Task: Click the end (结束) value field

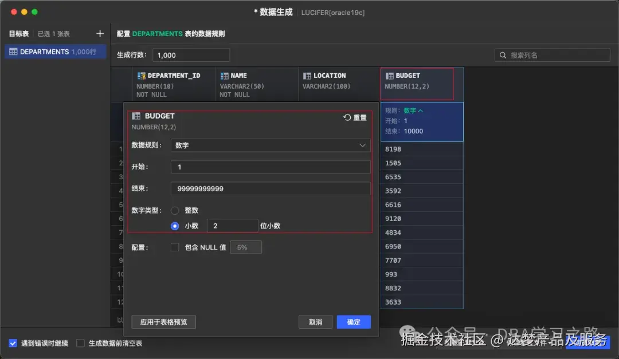Action: [271, 188]
